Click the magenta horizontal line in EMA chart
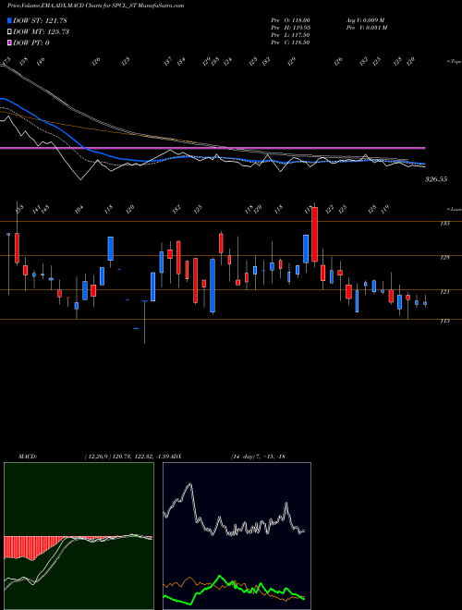The image size is (462, 610). pyautogui.click(x=213, y=148)
